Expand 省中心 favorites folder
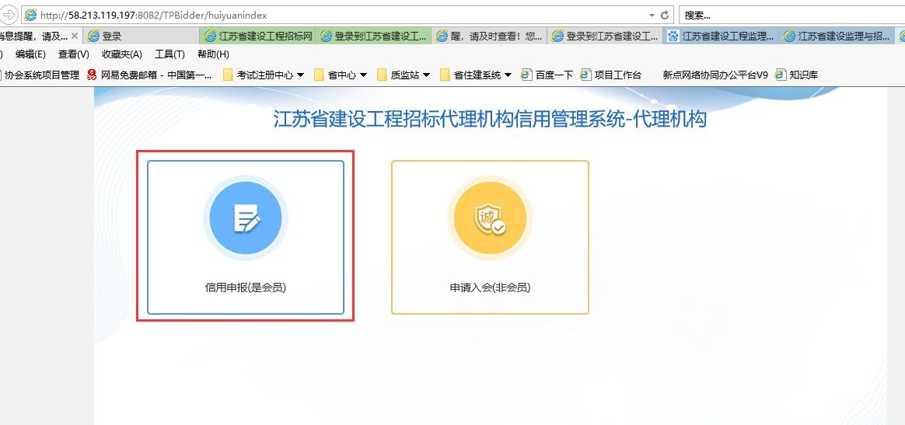Image resolution: width=905 pixels, height=425 pixels. pyautogui.click(x=341, y=75)
